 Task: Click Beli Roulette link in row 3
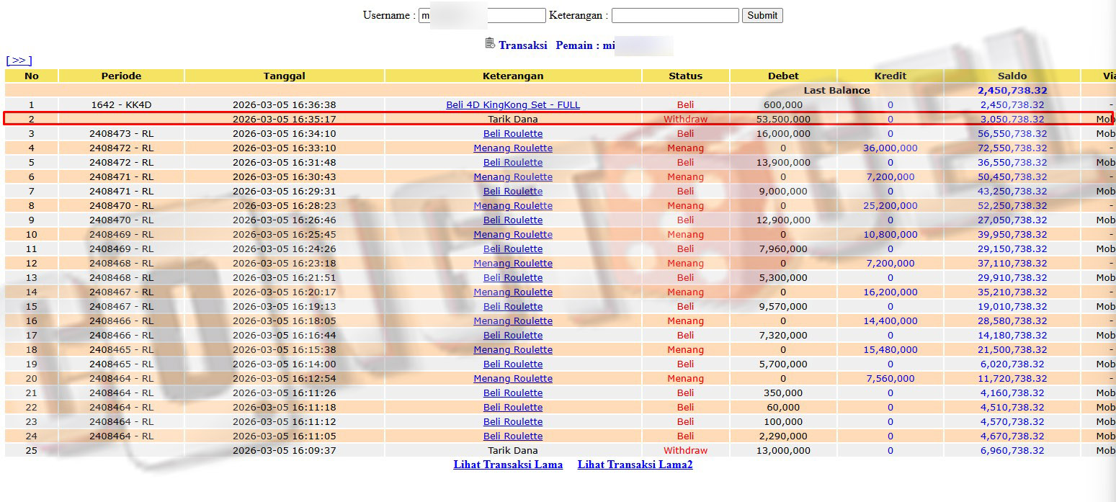tap(512, 133)
